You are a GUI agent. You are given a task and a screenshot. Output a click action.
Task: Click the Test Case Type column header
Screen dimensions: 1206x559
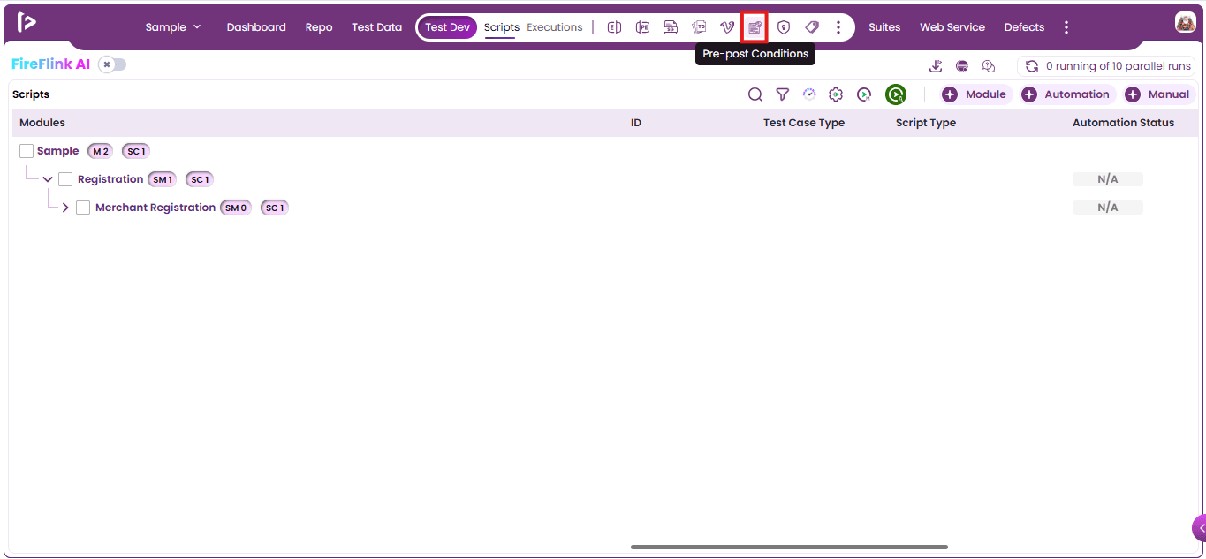(804, 123)
